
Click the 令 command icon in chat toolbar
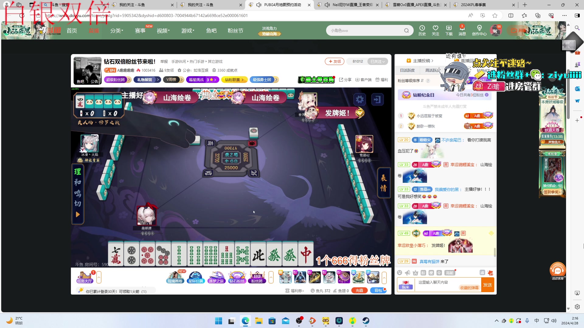(439, 273)
